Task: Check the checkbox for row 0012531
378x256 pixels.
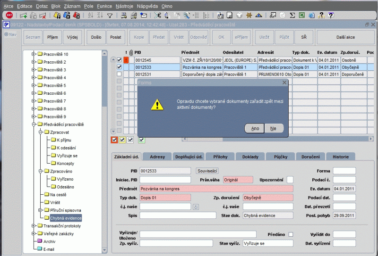Action: [119, 74]
